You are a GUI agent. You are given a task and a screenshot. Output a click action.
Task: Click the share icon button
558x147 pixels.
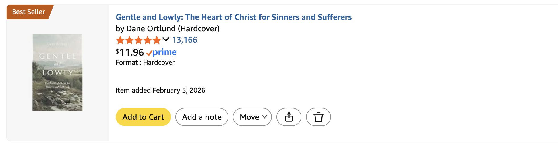(x=289, y=117)
